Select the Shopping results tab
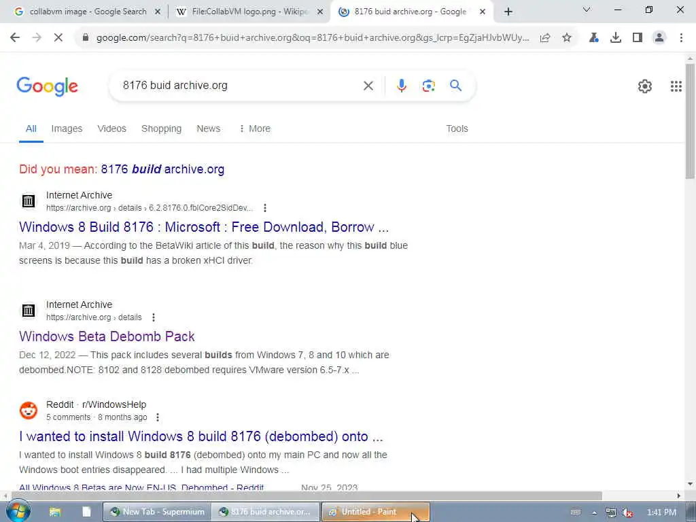The image size is (696, 522). [161, 128]
